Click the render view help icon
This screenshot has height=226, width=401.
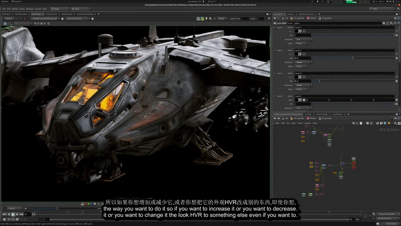click(x=269, y=19)
